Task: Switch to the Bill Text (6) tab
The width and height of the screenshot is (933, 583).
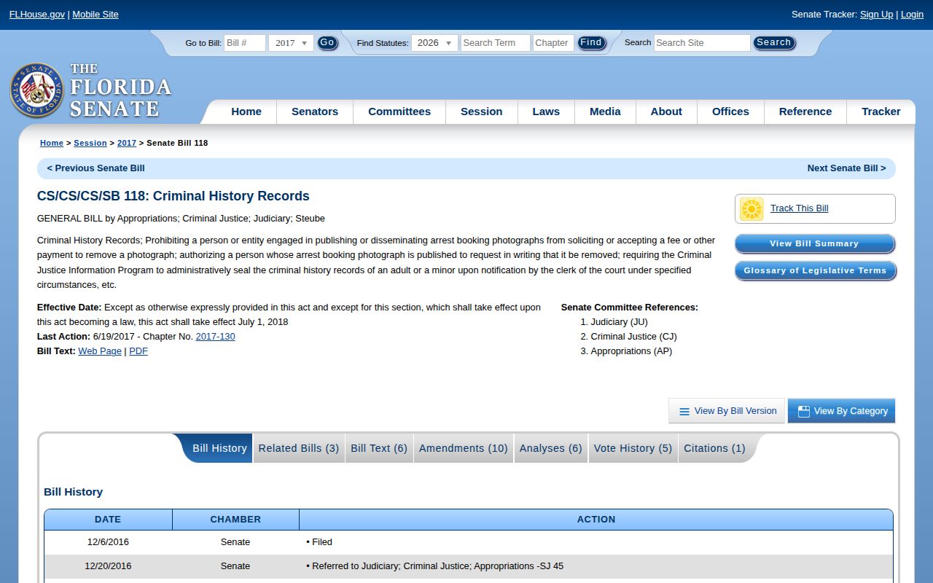Action: coord(379,448)
